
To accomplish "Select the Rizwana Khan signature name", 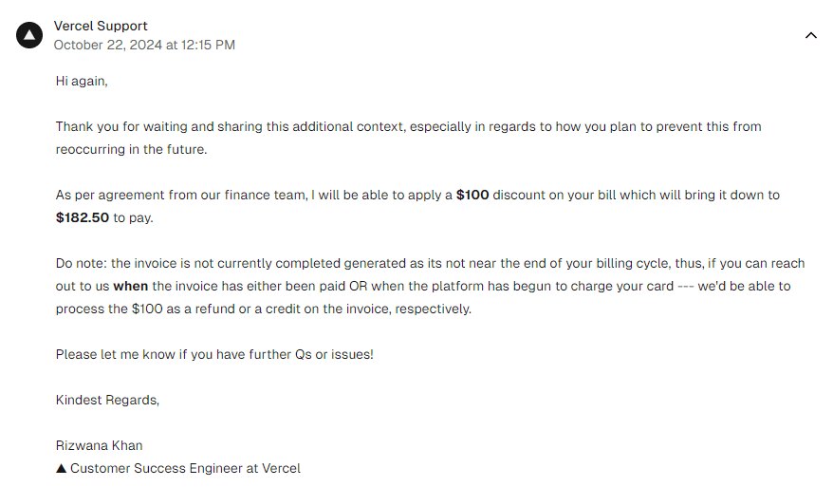I will click(x=100, y=445).
